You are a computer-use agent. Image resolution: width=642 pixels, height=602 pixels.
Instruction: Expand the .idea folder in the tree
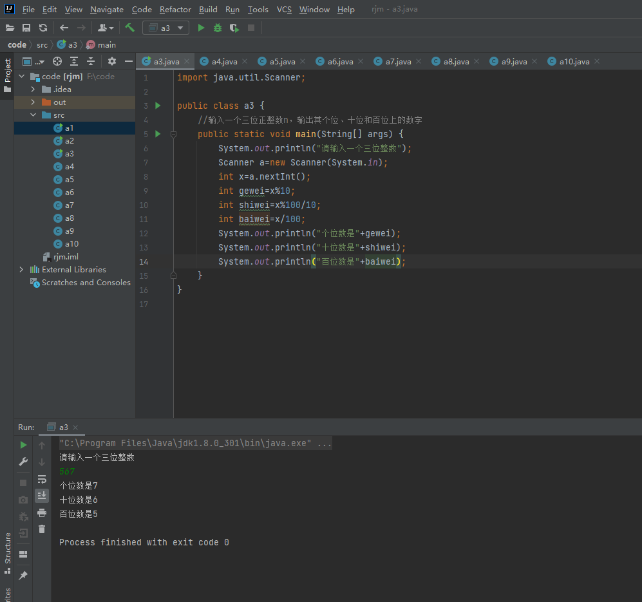coord(33,89)
